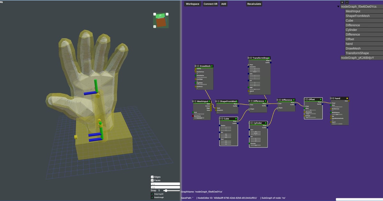383x201 pixels.
Task: Click Connect XR
Action: coord(210,4)
